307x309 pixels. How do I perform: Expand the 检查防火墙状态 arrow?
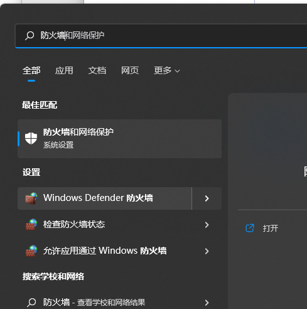pyautogui.click(x=207, y=225)
